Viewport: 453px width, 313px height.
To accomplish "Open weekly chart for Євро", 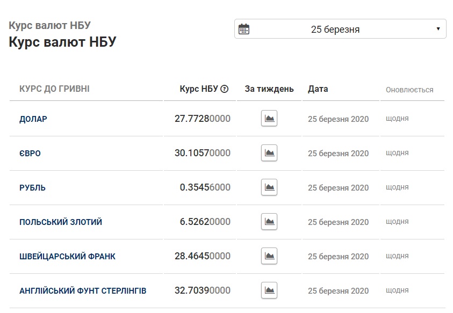I will [x=269, y=153].
